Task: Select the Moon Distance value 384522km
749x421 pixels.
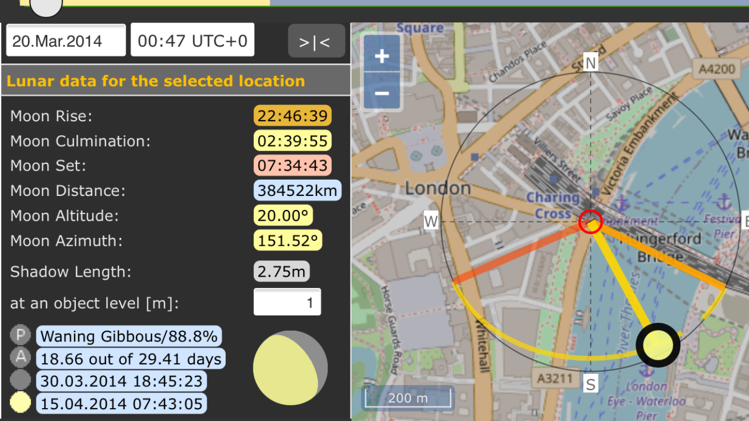Action: tap(297, 190)
